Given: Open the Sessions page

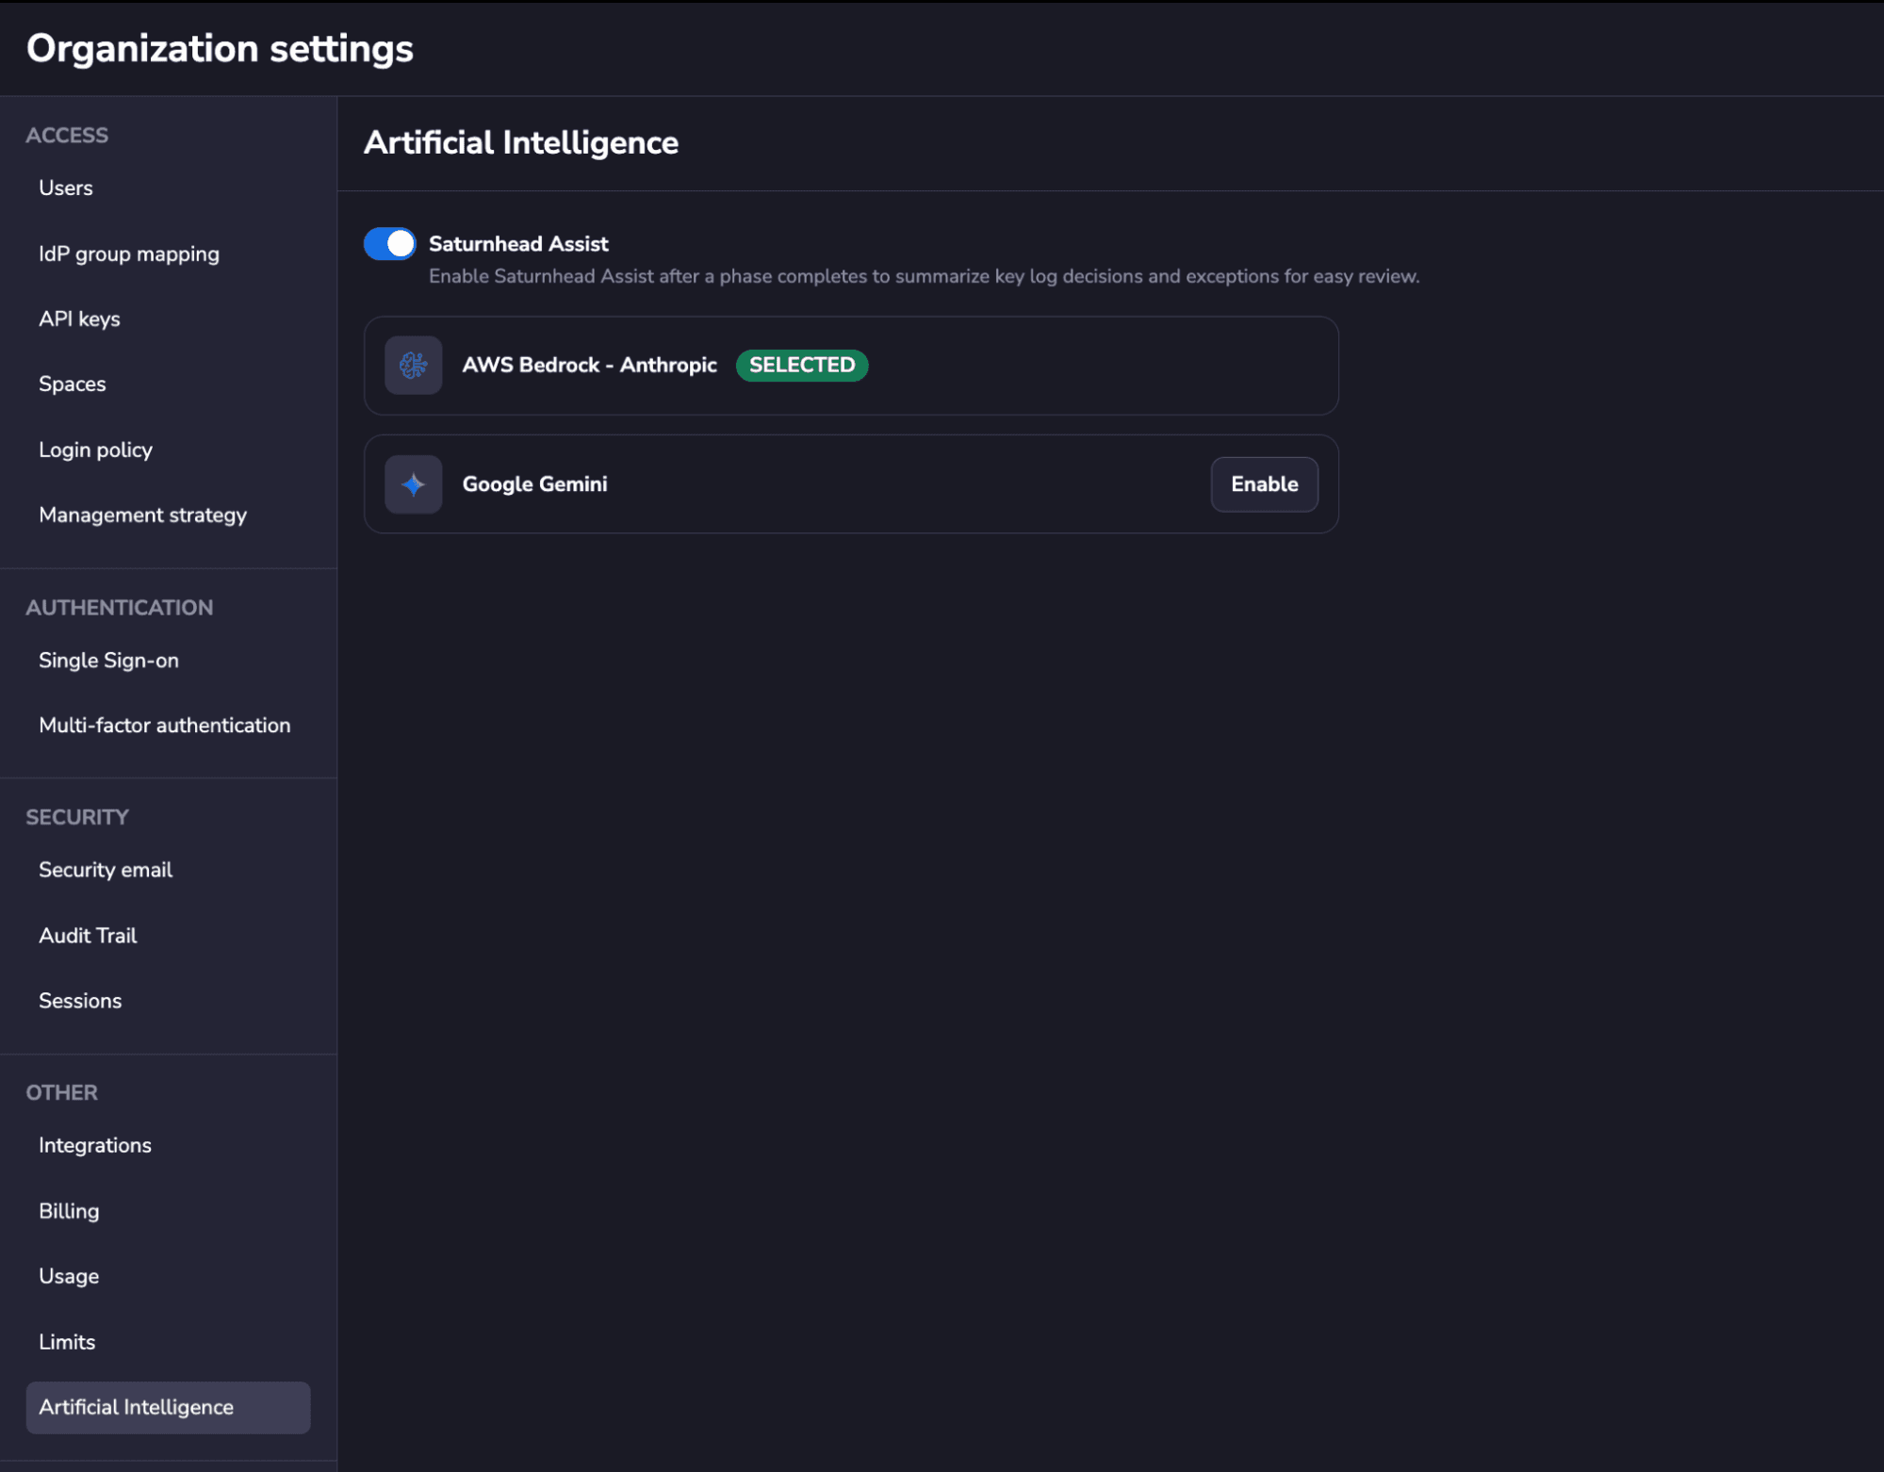Looking at the screenshot, I should (x=80, y=1001).
